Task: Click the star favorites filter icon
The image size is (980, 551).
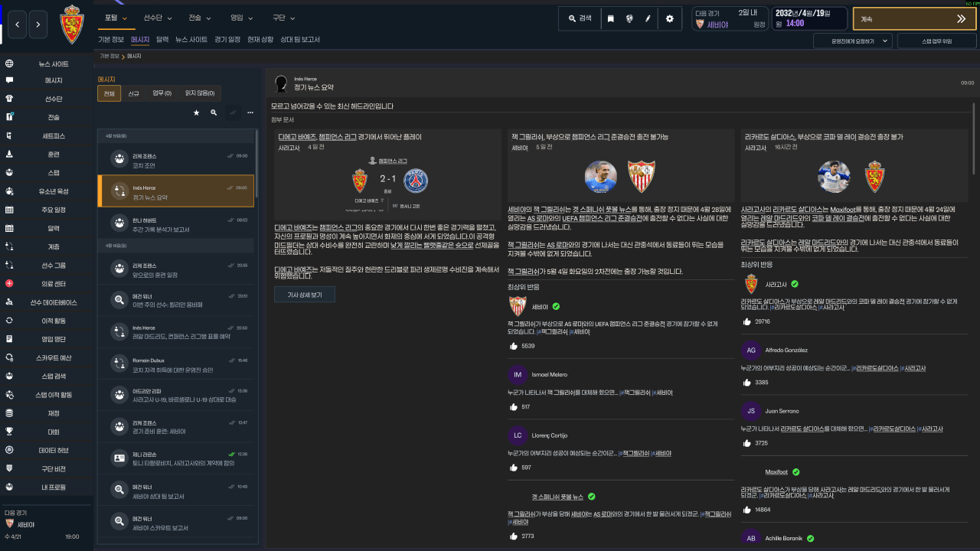Action: [196, 112]
